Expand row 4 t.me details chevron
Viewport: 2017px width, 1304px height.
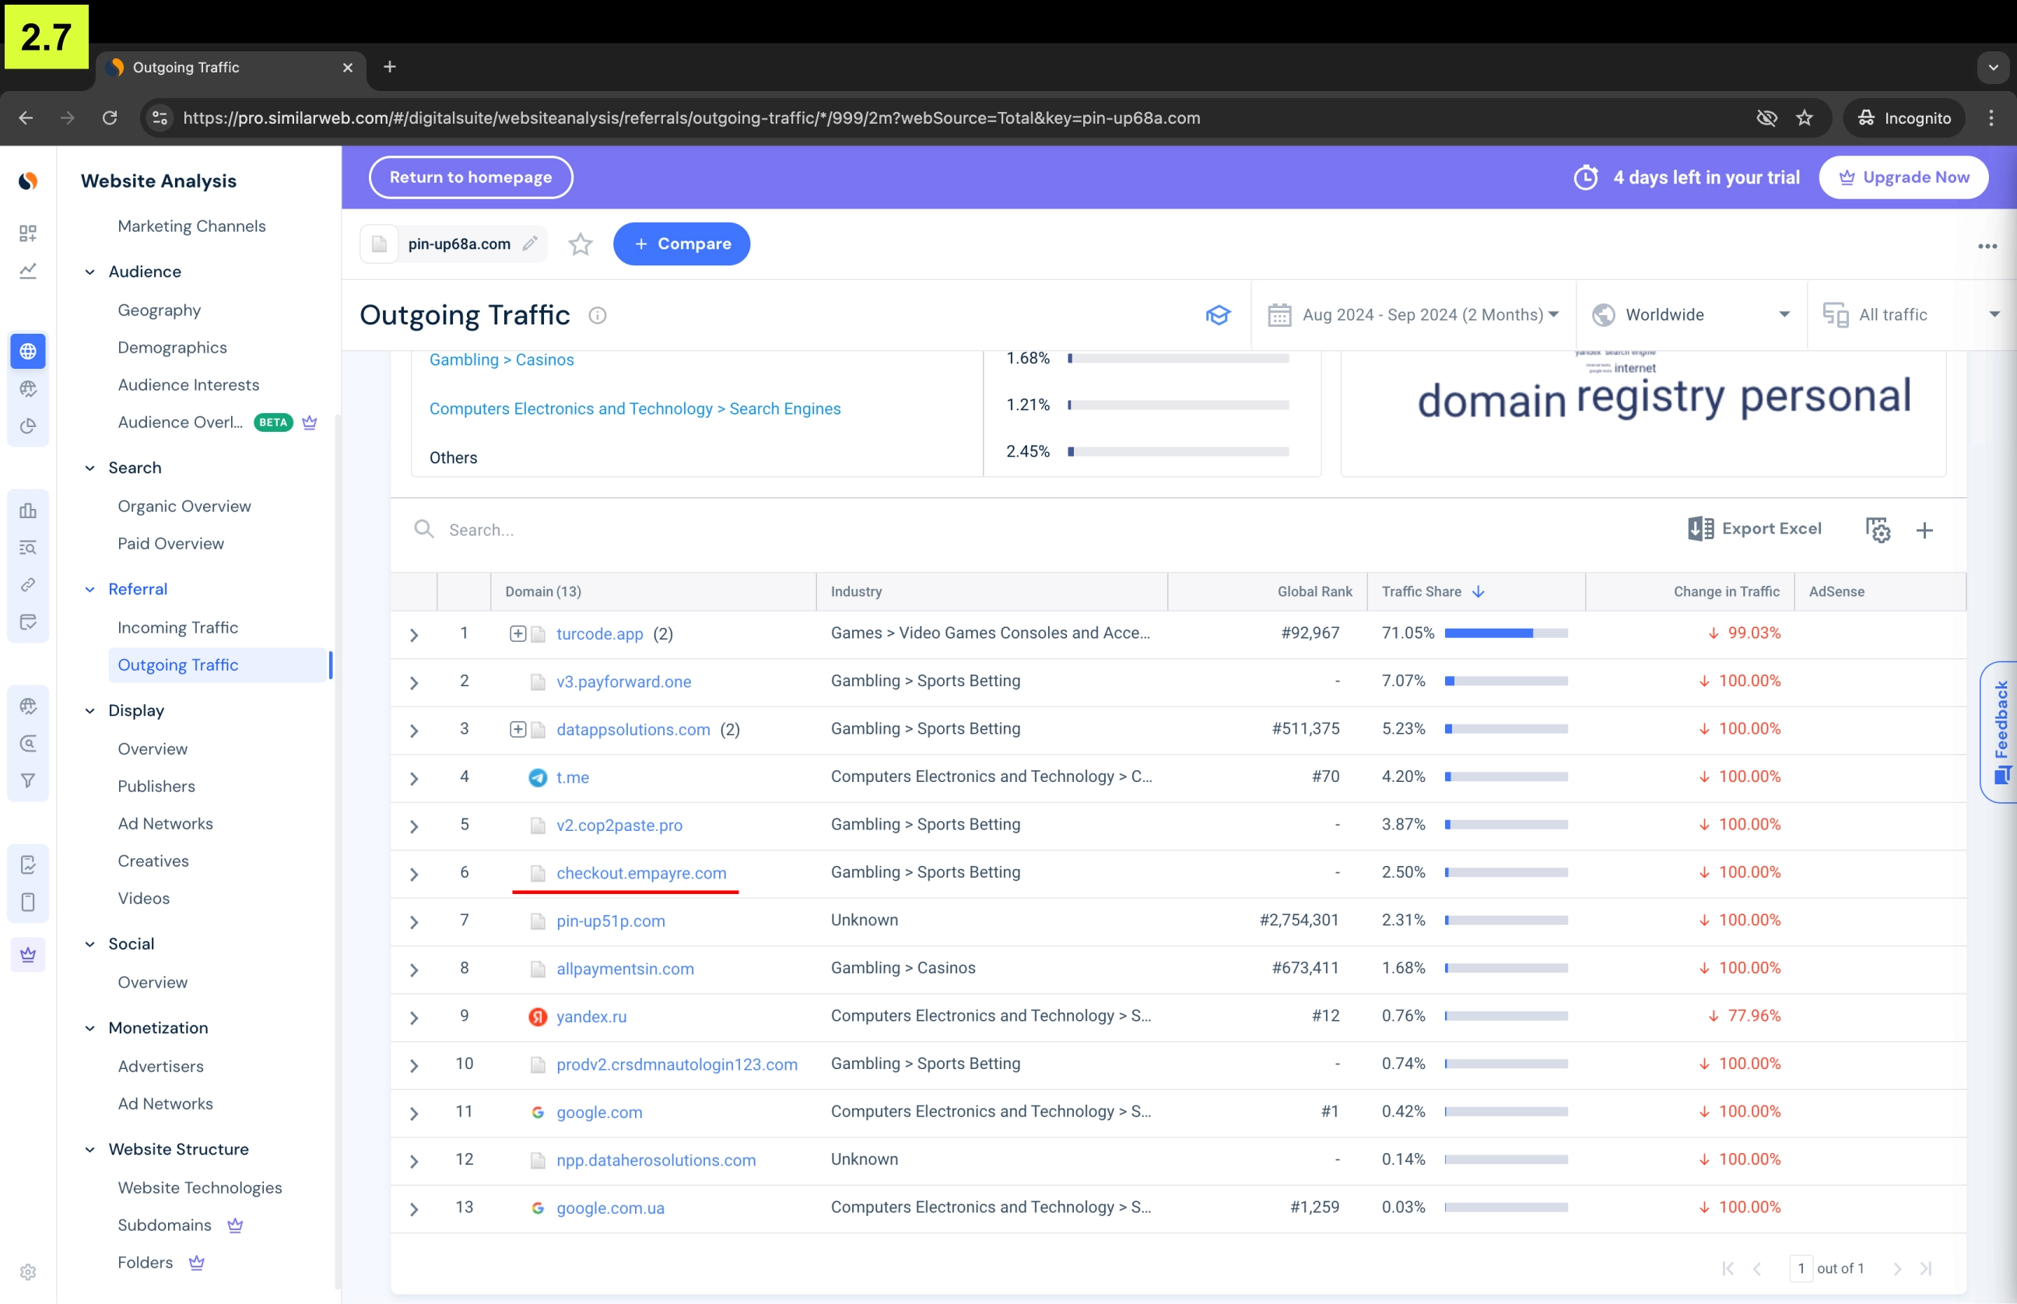tap(414, 778)
